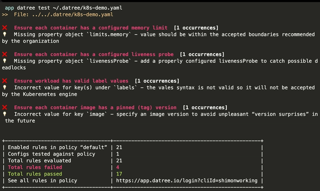The image size is (320, 191).
Task: Click "[1 occurrences]" beside the liveness probe rule
Action: click(x=202, y=54)
